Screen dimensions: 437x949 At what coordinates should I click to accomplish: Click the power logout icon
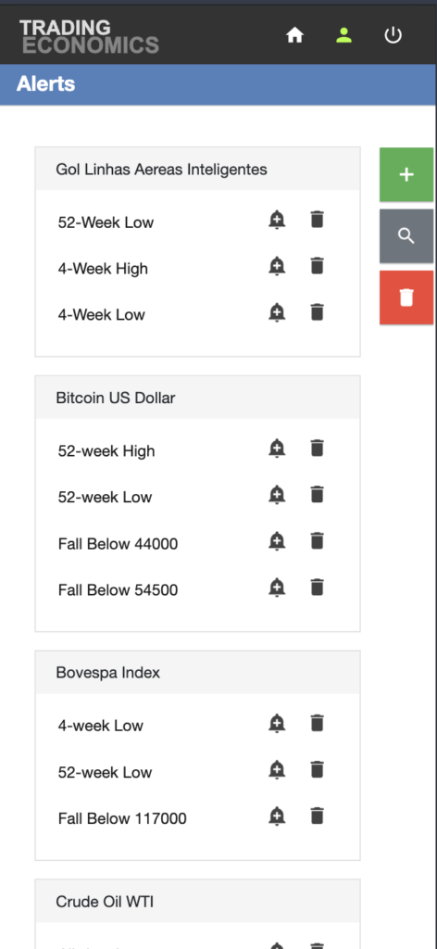pyautogui.click(x=393, y=35)
